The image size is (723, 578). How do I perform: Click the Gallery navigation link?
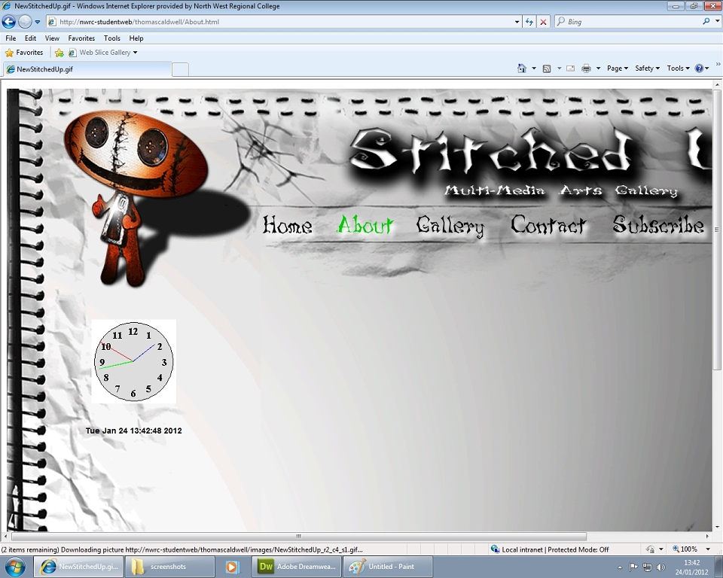point(450,226)
